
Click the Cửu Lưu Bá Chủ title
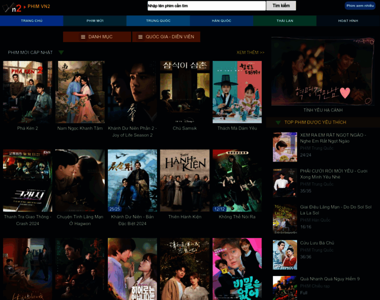point(317,243)
